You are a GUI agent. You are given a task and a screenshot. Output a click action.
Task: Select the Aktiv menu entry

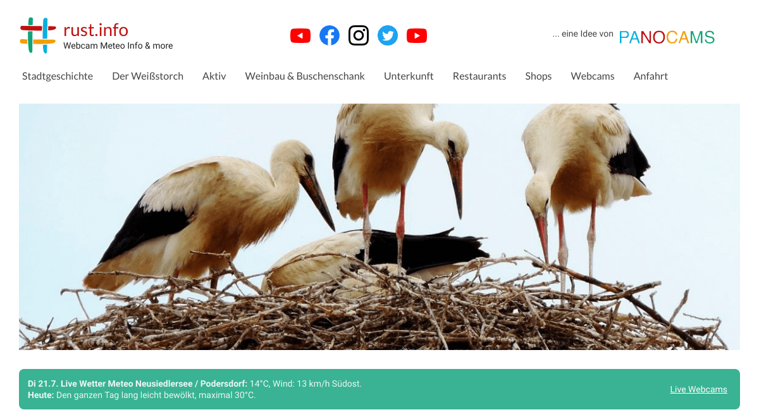click(x=214, y=76)
